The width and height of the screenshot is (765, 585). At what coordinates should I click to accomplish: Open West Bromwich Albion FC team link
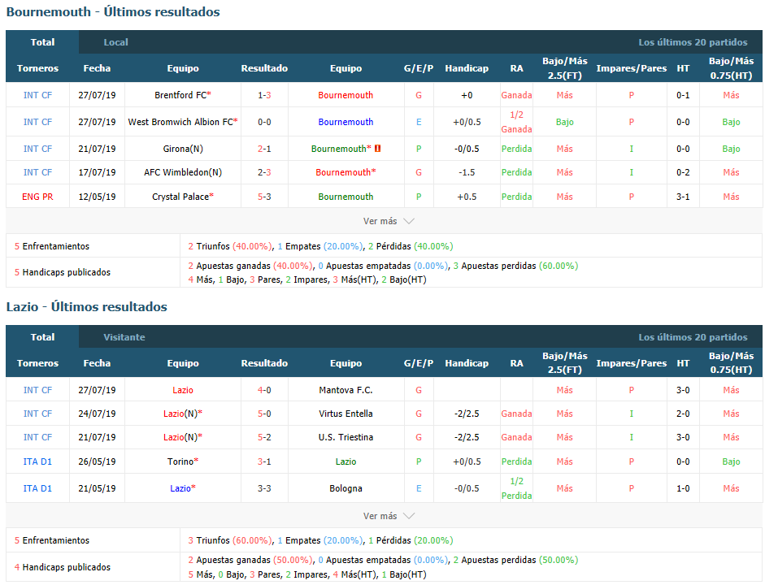[182, 122]
